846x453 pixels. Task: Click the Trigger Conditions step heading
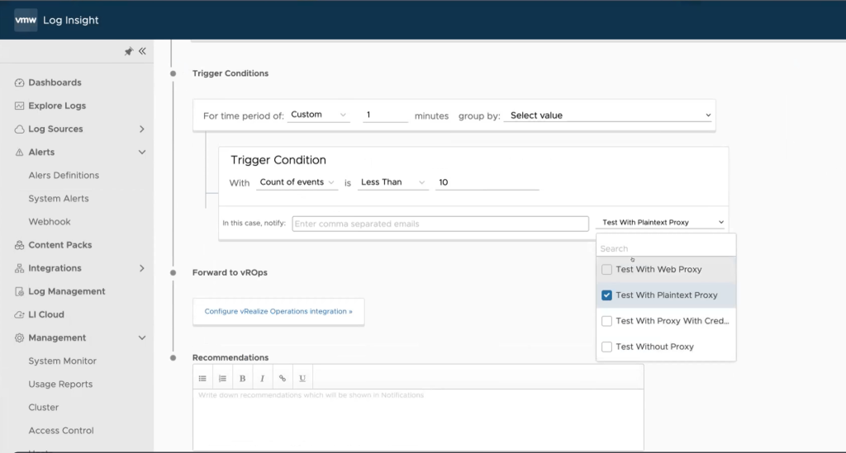[231, 73]
